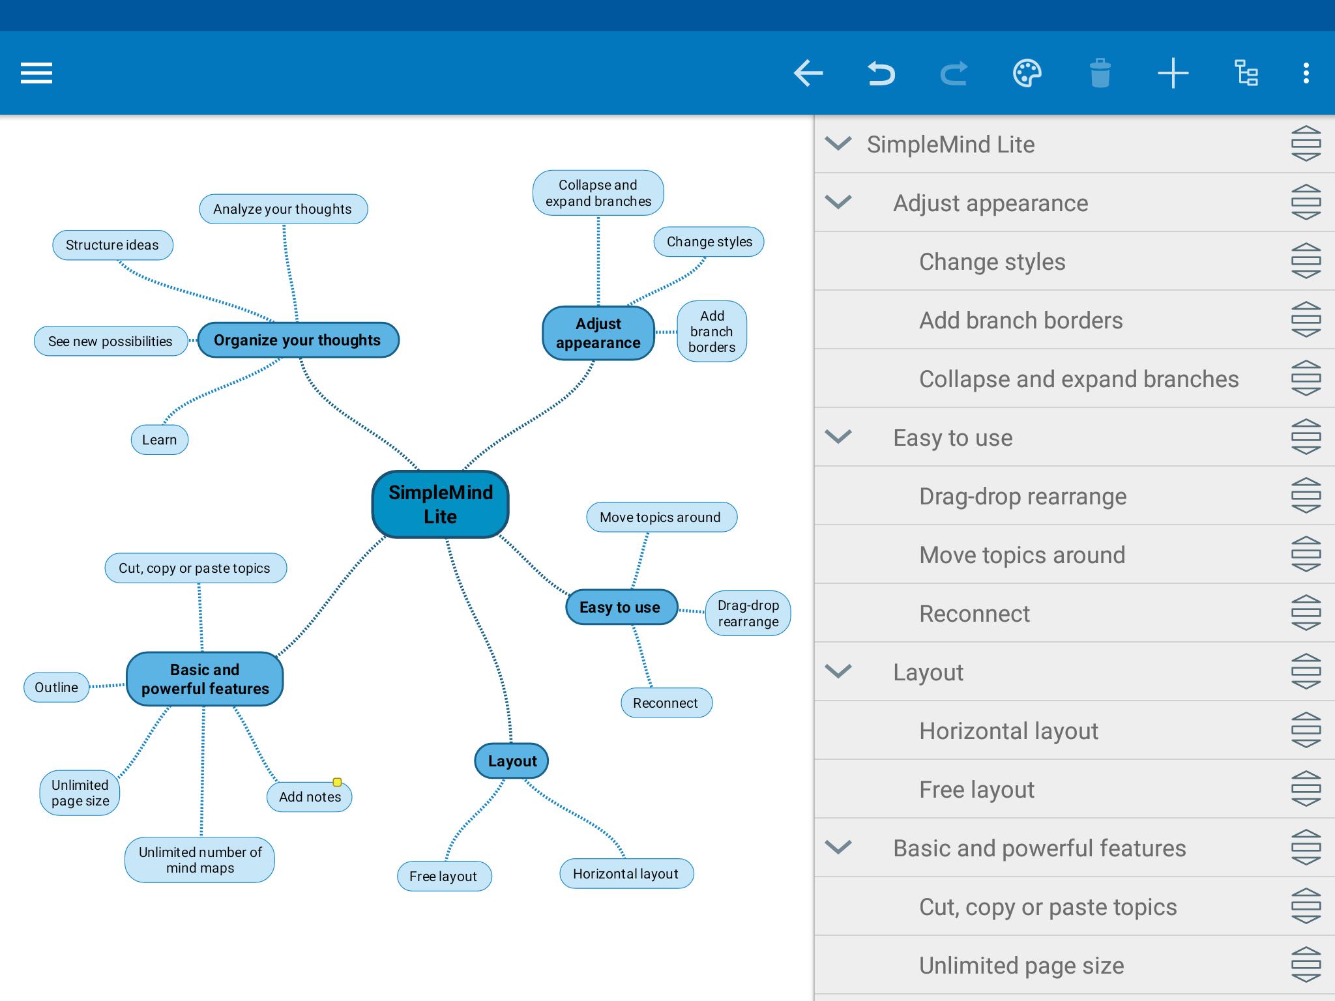Tap the back arrow icon
1335x1001 pixels.
pos(808,73)
